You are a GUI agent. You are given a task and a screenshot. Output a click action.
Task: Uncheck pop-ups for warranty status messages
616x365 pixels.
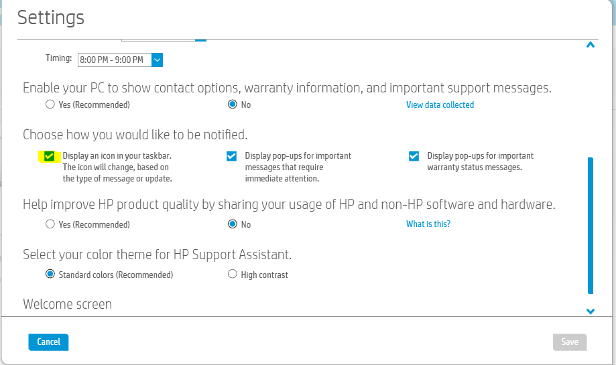pyautogui.click(x=414, y=156)
